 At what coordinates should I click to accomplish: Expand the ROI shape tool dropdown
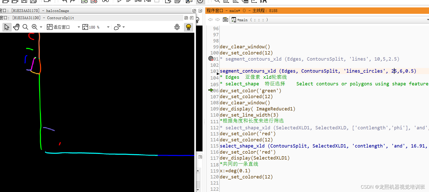click(x=124, y=27)
